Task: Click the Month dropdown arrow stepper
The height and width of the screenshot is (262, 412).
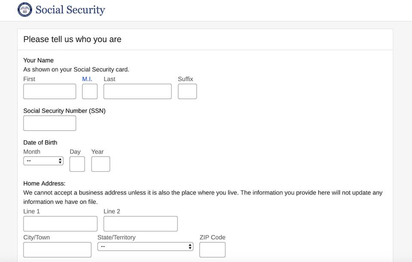Action: (60, 161)
